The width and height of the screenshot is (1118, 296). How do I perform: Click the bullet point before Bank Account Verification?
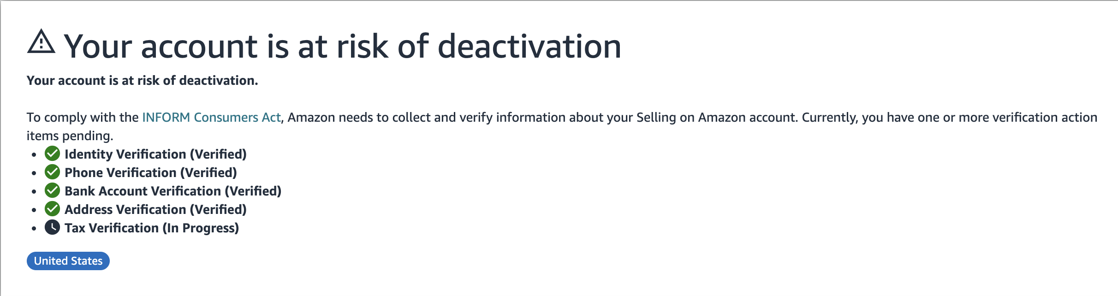(x=34, y=192)
